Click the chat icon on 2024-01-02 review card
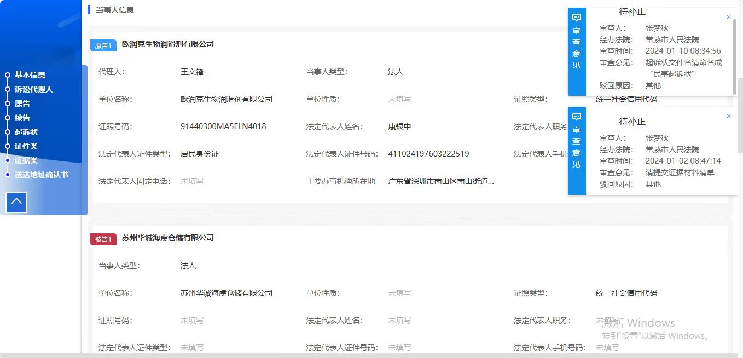Viewport: 743px width, 358px height. (x=577, y=117)
